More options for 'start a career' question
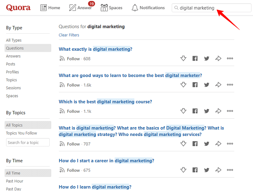 pos(230,170)
